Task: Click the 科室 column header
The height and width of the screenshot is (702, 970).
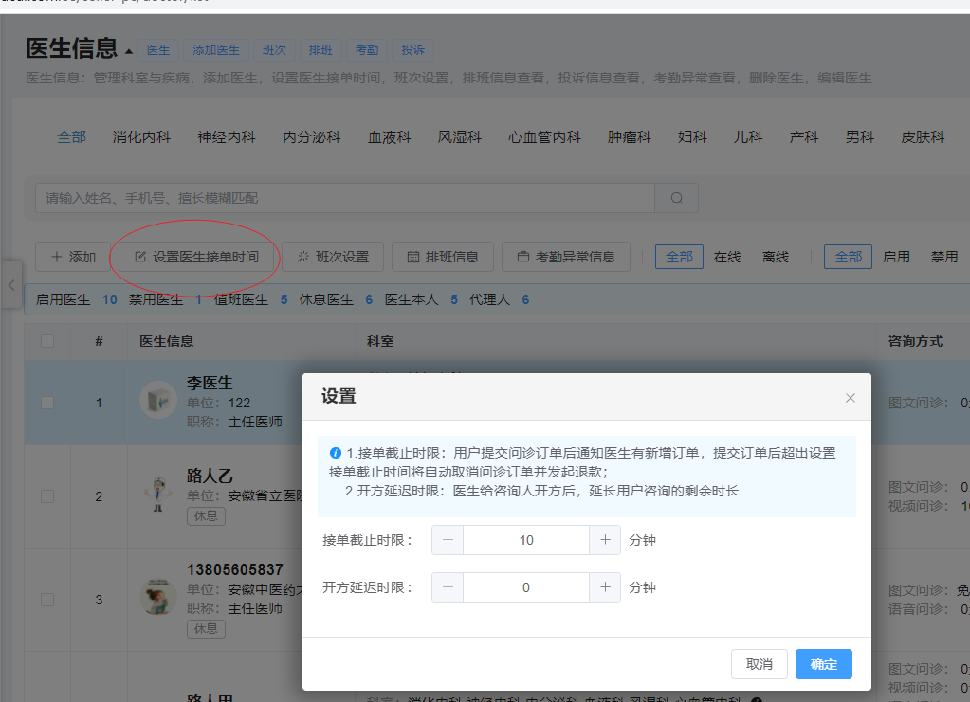Action: tap(380, 341)
